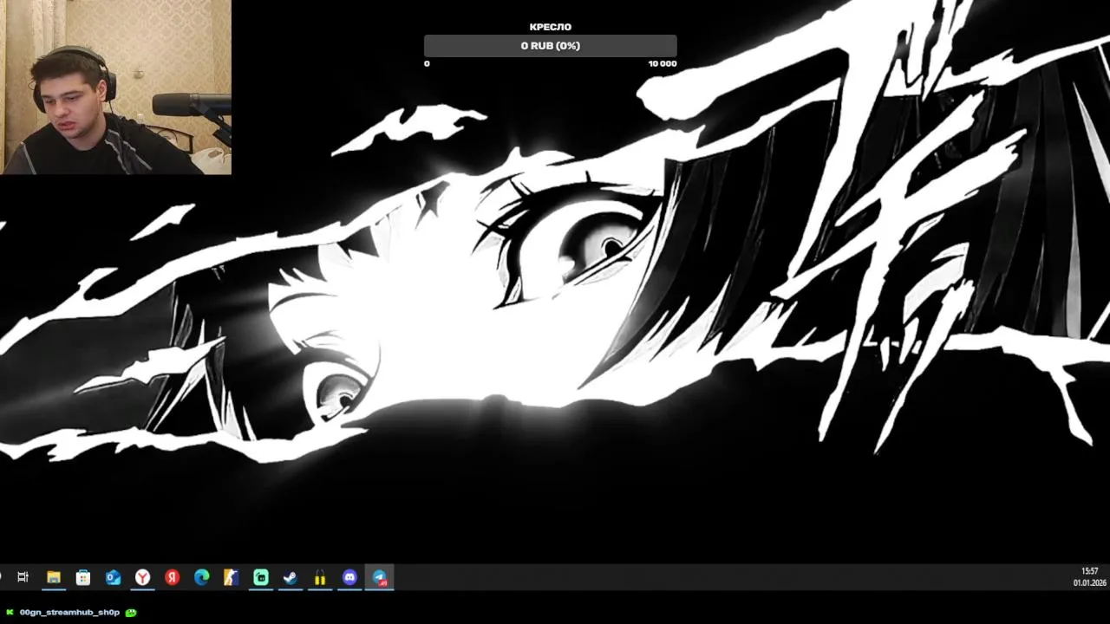Click the green Kick logo beside the channel name
This screenshot has width=1110, height=624.
(10, 613)
